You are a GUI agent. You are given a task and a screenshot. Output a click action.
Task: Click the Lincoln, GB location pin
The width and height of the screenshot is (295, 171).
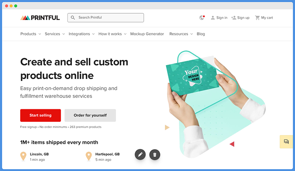23,156
